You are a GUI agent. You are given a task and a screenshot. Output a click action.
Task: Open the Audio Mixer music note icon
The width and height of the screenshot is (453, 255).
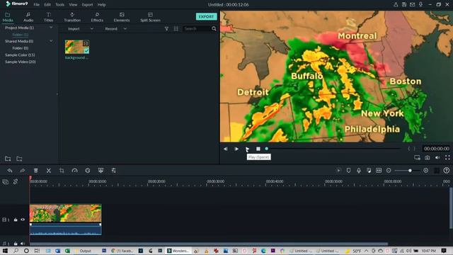pos(369,171)
